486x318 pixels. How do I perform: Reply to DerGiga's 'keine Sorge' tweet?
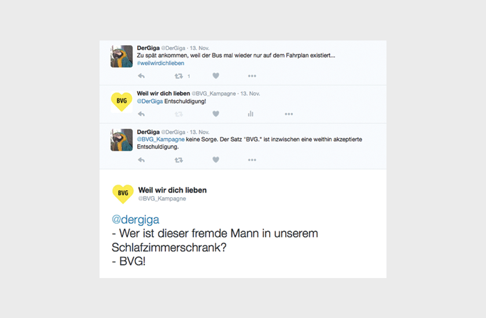141,160
